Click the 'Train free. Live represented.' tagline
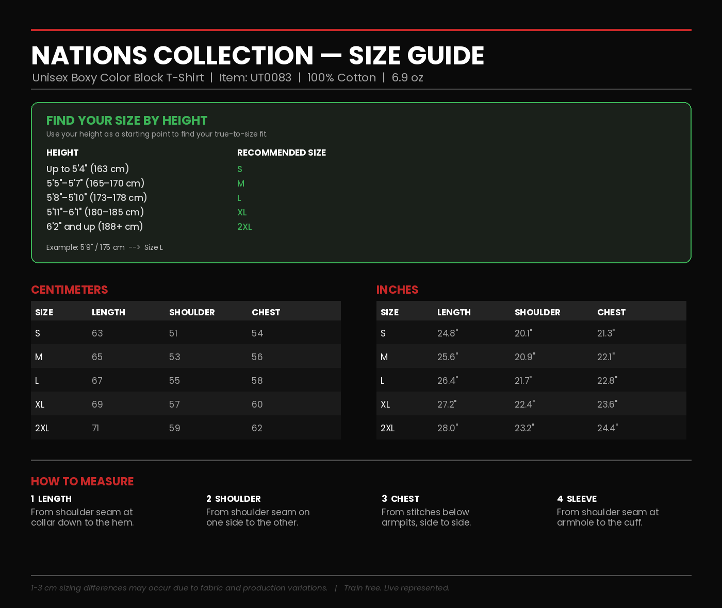 click(397, 588)
